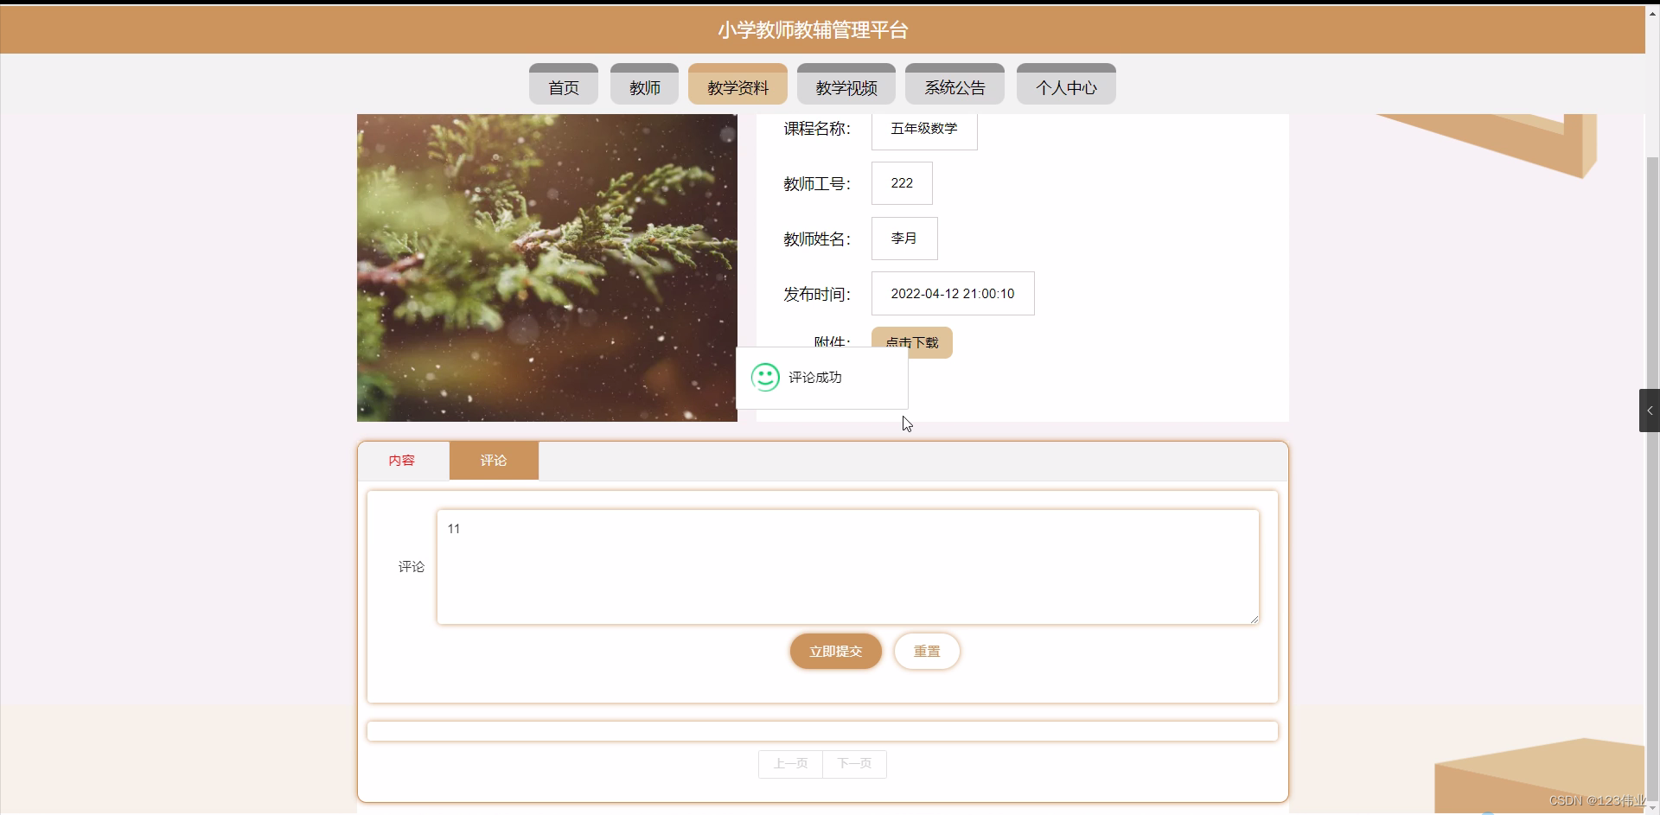Screen dimensions: 1660x815
Task: Switch to the 内容 tab
Action: (402, 460)
